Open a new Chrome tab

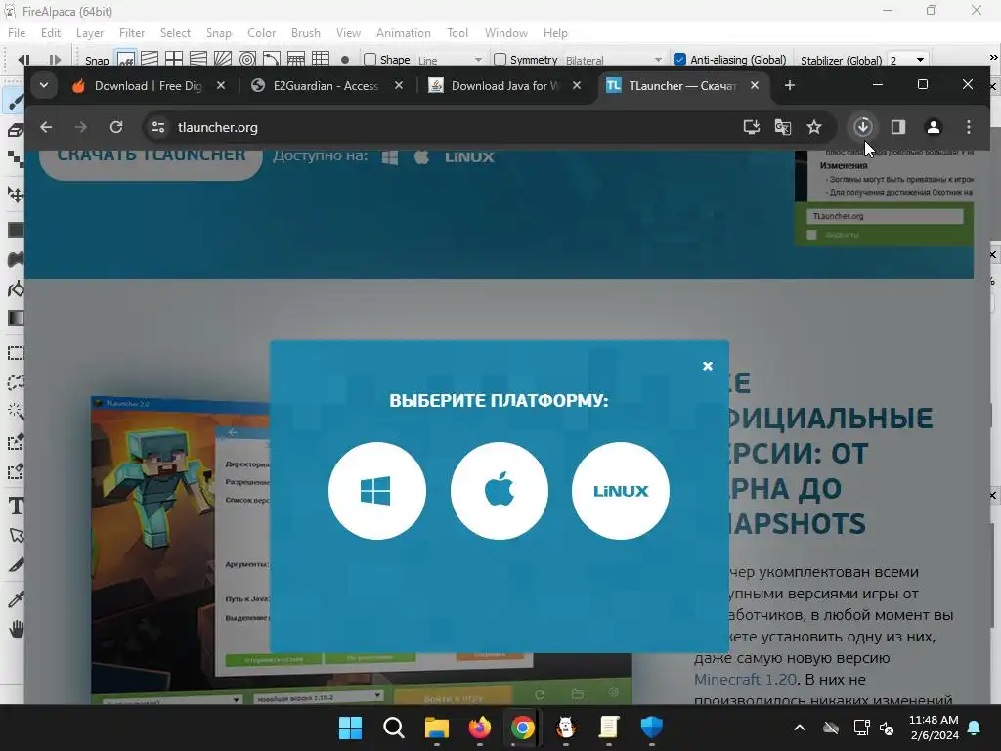click(x=790, y=85)
